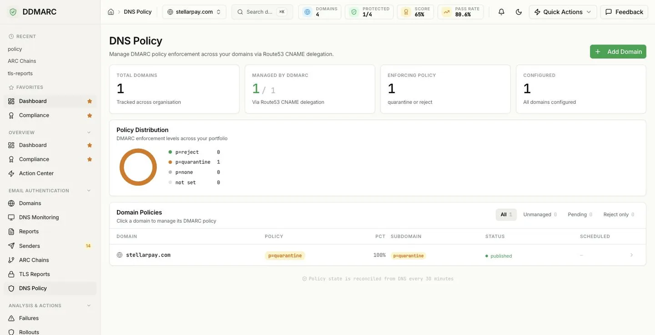Click the Overview Compliance icon
This screenshot has width=655, height=335.
[11, 159]
